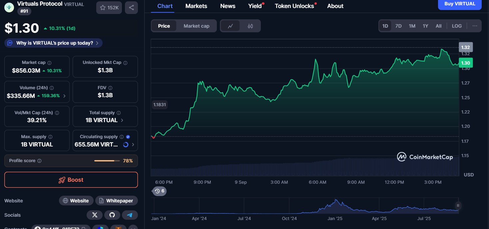Switch to the News tab
The height and width of the screenshot is (229, 489).
228,6
